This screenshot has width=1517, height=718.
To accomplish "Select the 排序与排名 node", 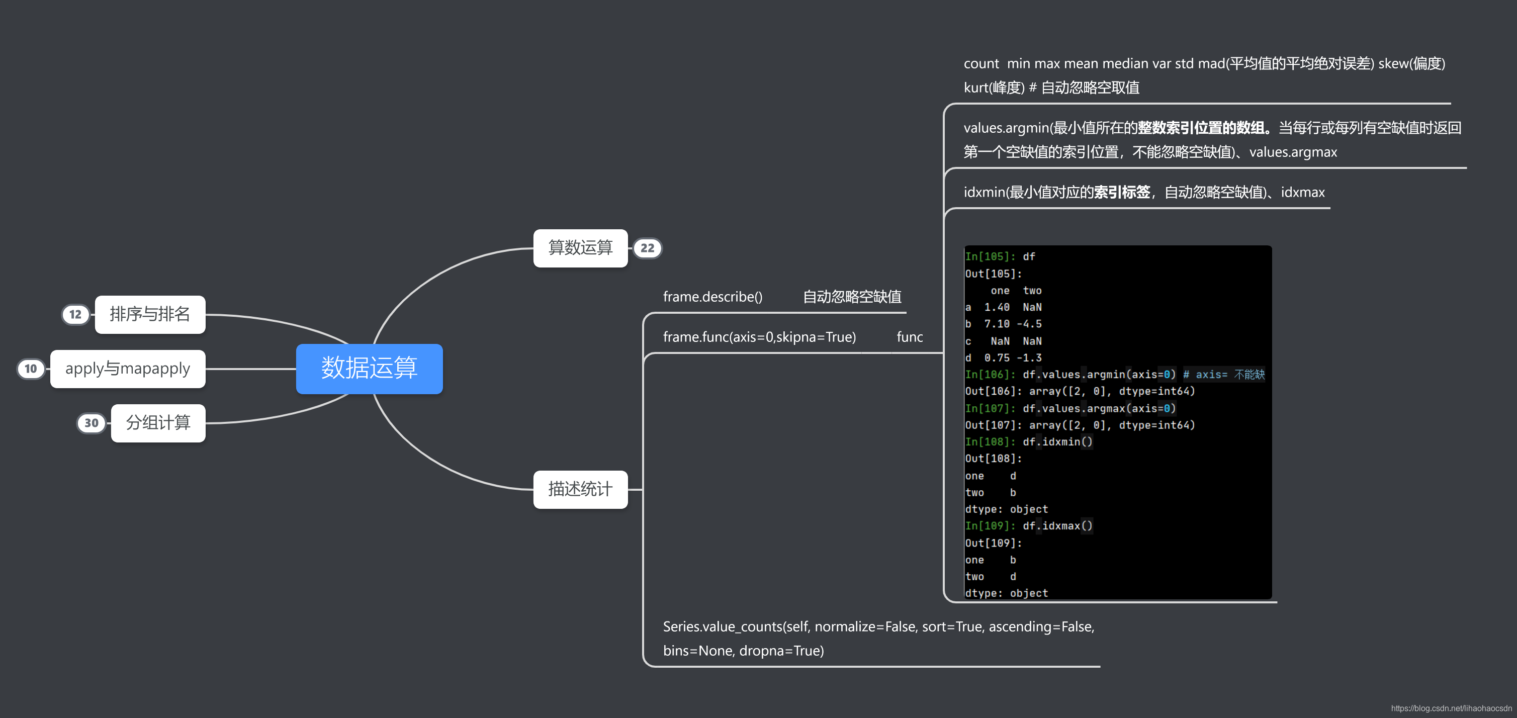I will point(150,315).
